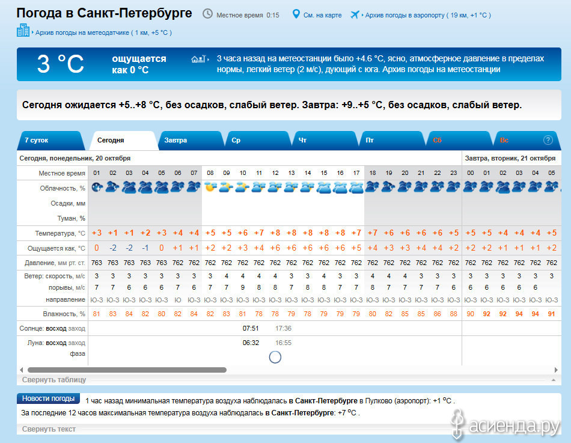Click the Новости погоды label
The height and width of the screenshot is (443, 571).
pyautogui.click(x=48, y=399)
